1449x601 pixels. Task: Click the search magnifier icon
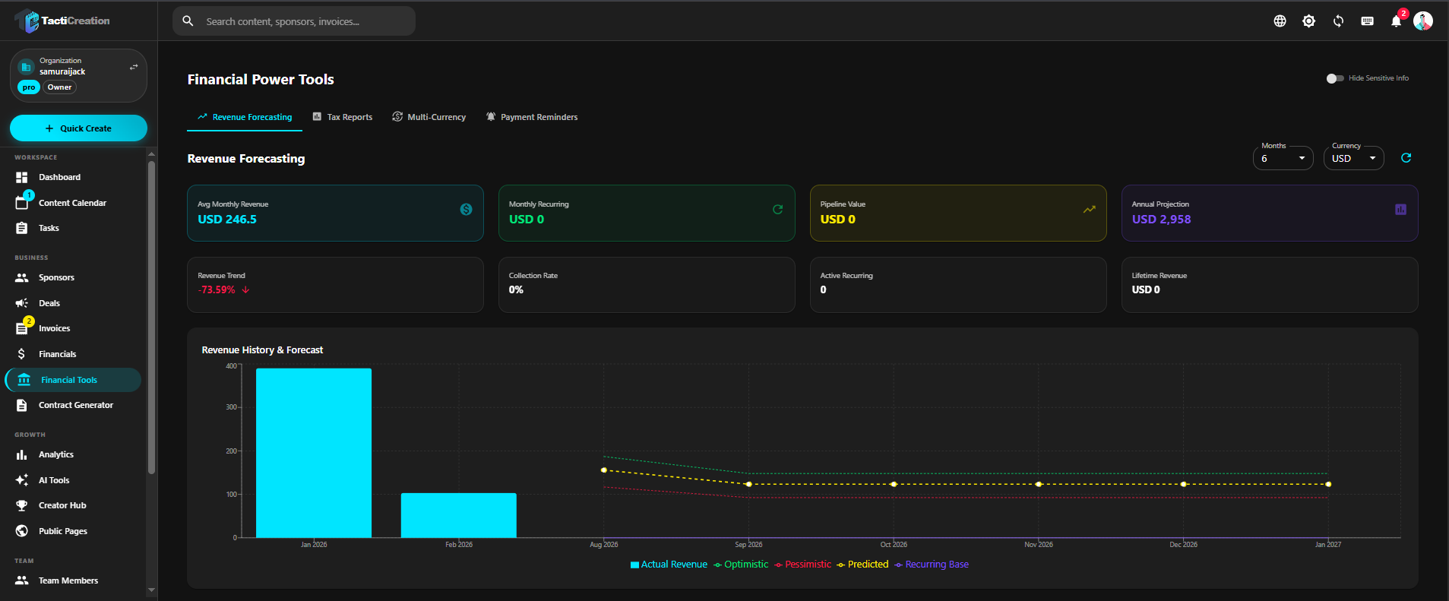tap(188, 21)
